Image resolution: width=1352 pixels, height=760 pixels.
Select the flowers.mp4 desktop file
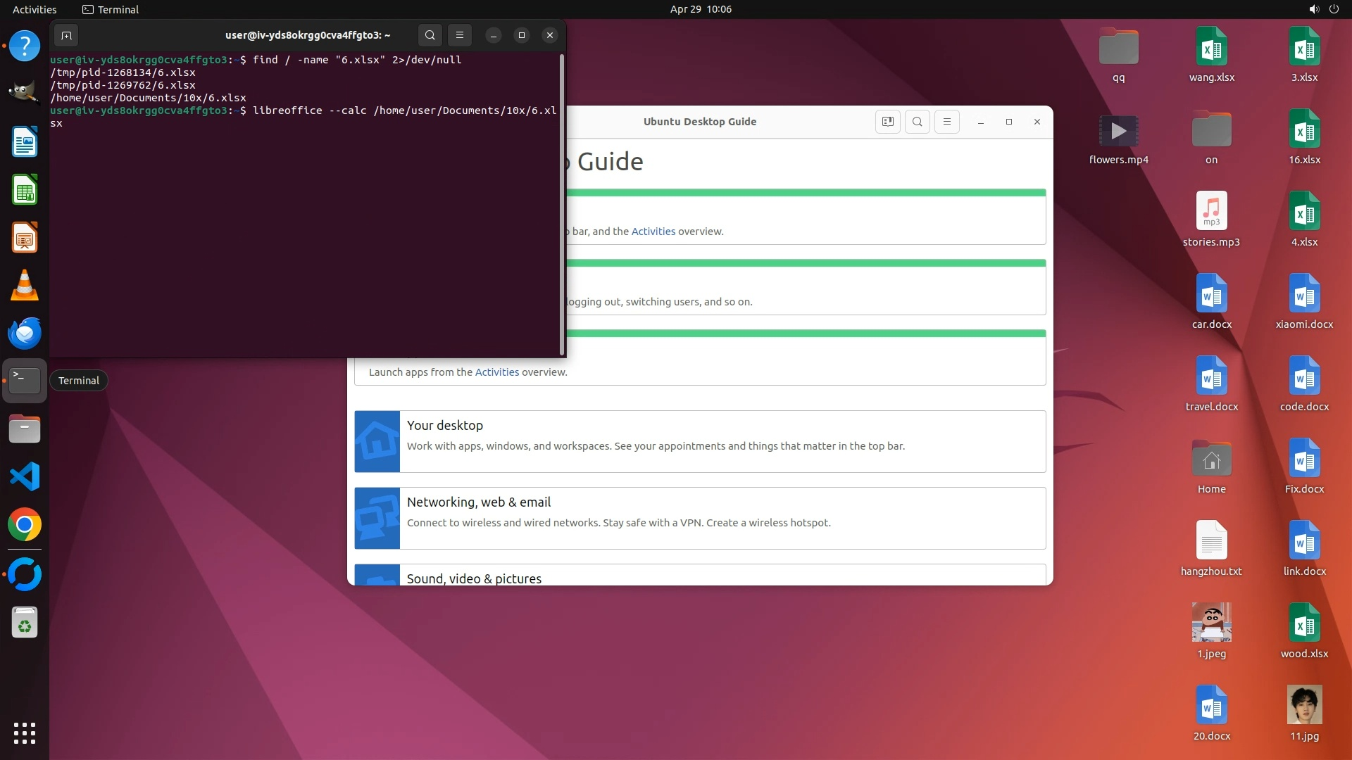click(1118, 132)
